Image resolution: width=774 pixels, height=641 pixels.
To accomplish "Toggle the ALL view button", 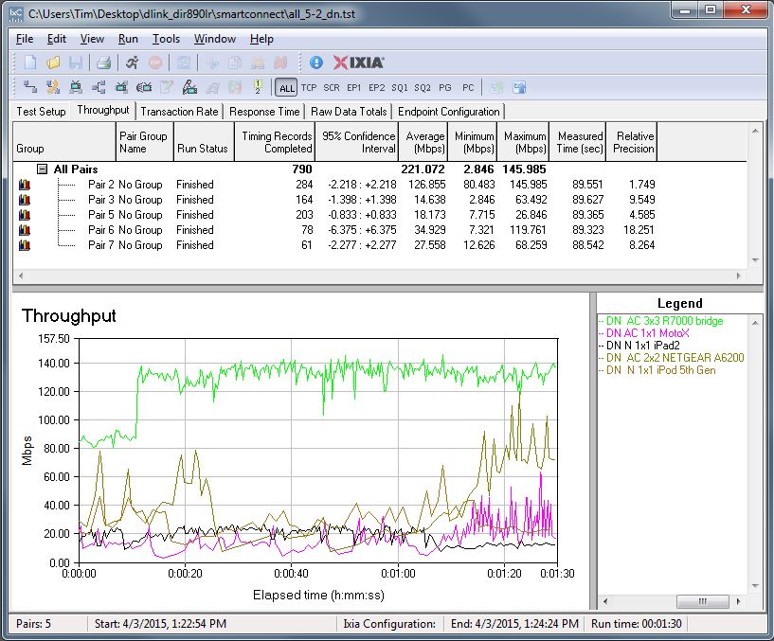I will [286, 88].
